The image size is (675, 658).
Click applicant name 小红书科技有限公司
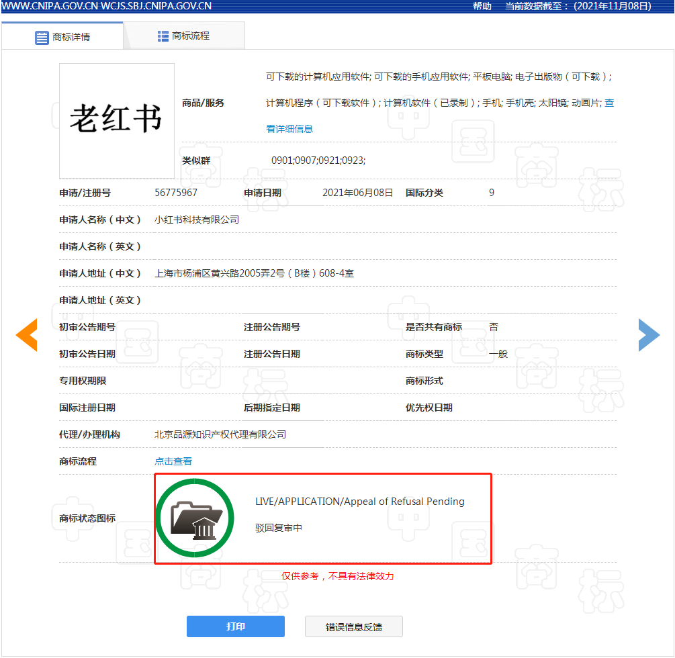(x=197, y=220)
